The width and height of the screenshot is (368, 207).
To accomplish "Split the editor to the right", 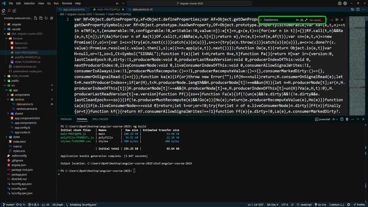I will coord(358,9).
